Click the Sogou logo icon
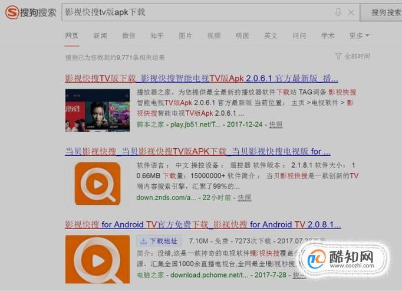402x291 pixels. (12, 12)
